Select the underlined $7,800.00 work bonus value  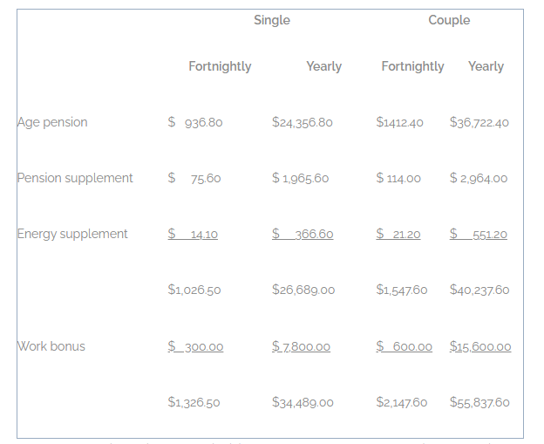click(x=301, y=347)
